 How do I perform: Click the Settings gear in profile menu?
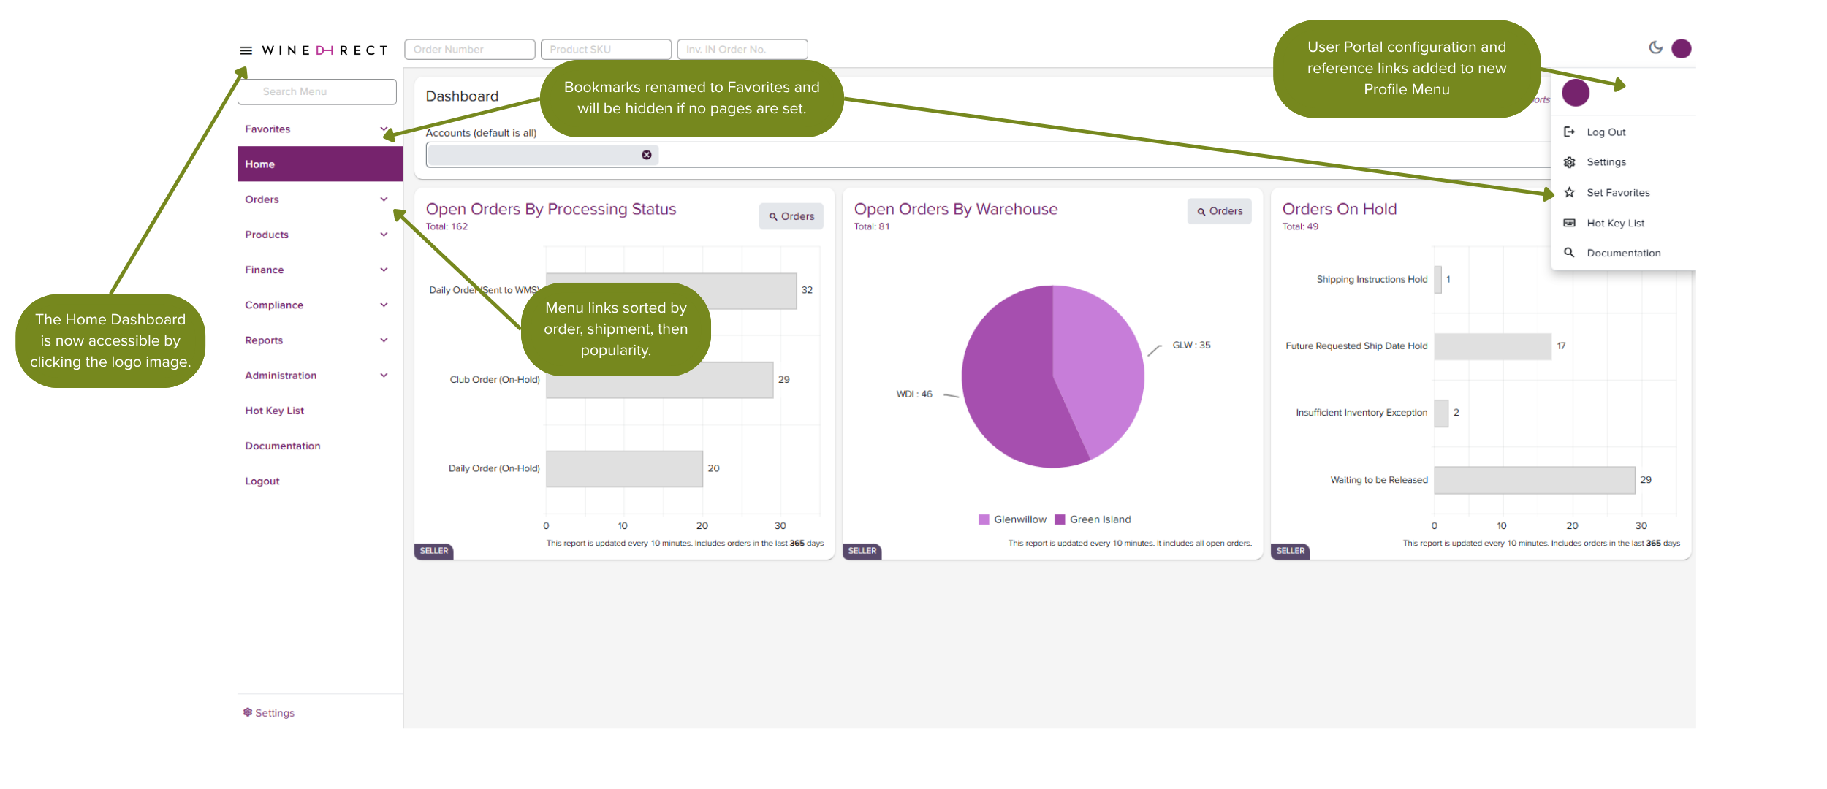pos(1569,162)
